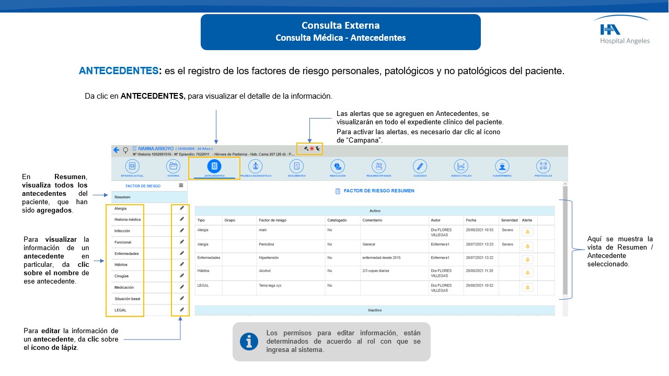The image size is (669, 376).
Task: Edit Hábitos using its pencil icon
Action: click(x=182, y=264)
